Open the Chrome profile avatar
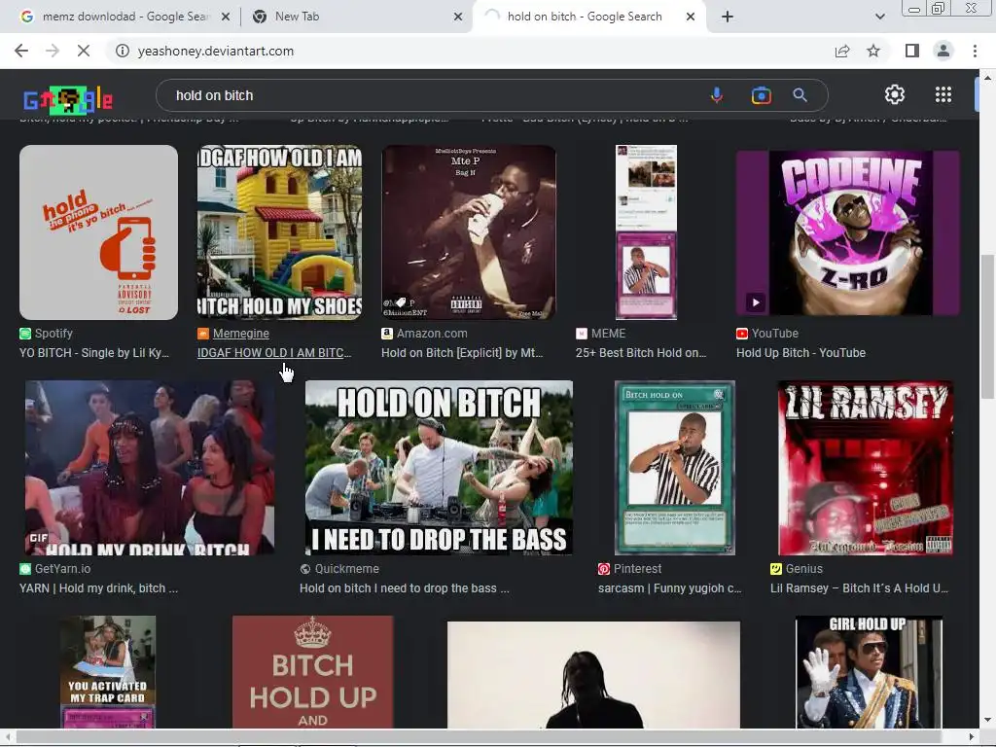Image resolution: width=996 pixels, height=747 pixels. [943, 51]
